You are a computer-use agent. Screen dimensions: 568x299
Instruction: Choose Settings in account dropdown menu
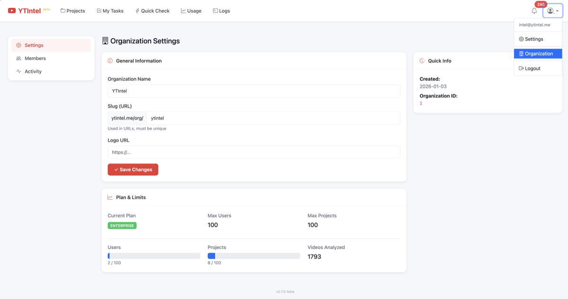(533, 39)
